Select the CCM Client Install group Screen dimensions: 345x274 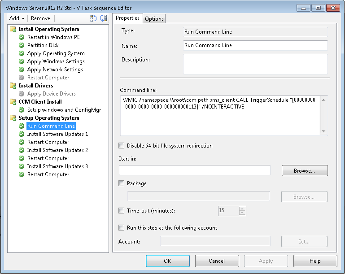(x=40, y=102)
